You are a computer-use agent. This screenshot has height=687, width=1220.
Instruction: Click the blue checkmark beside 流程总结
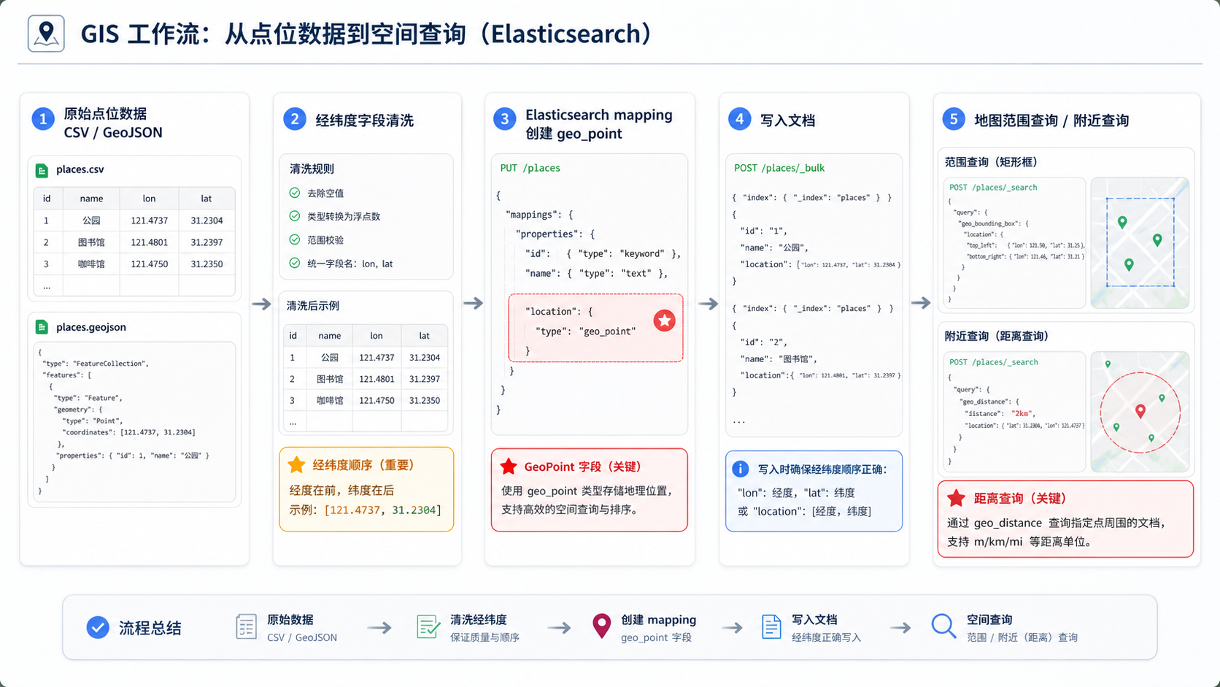98,628
